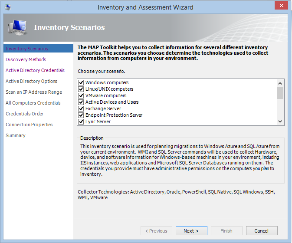The height and width of the screenshot is (243, 292).
Task: Close the Inventory and Assessment Wizard window
Action: [x=282, y=6]
